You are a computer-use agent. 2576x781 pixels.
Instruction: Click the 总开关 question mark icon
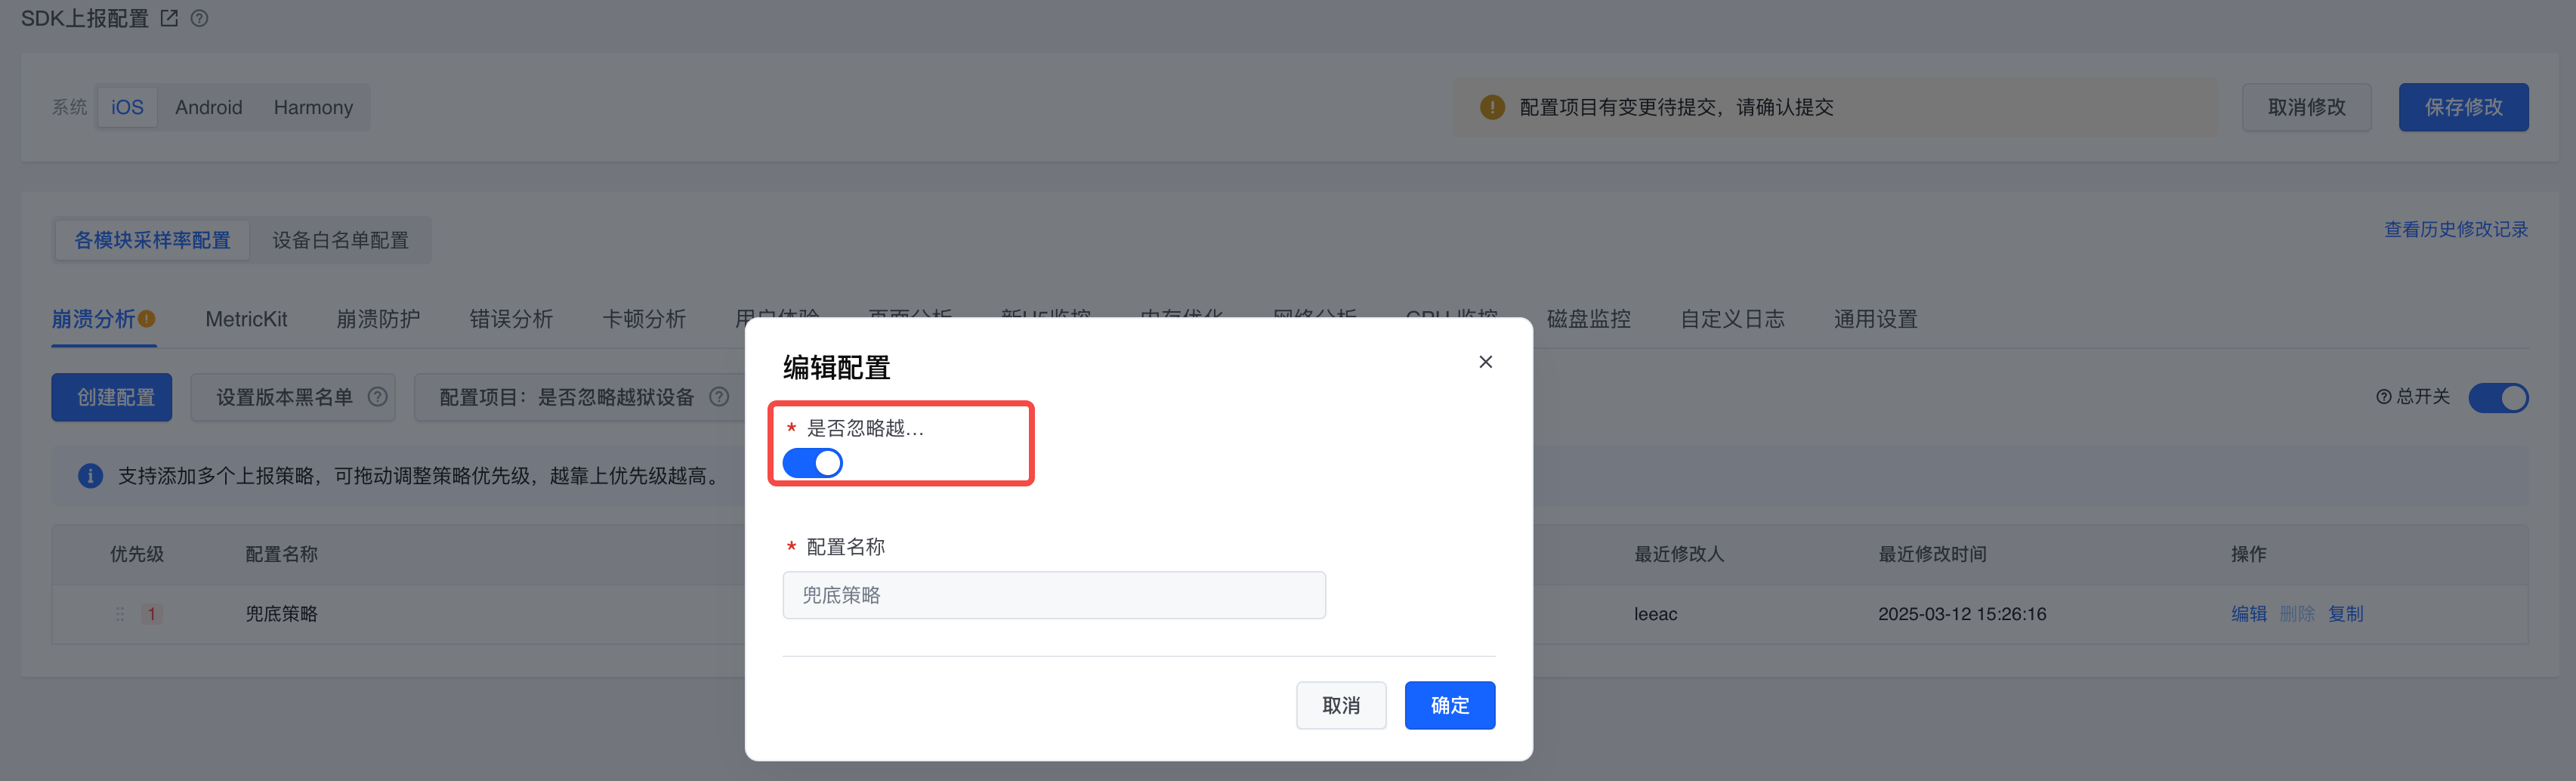(2384, 397)
